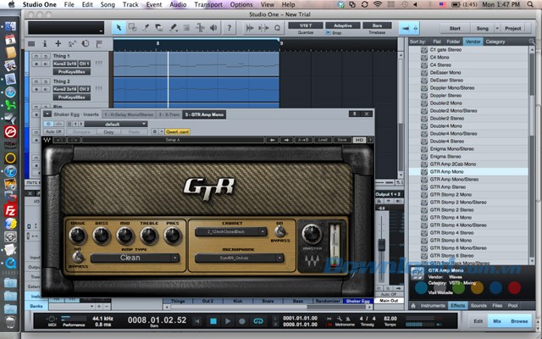Screen dimensions: 542x339
Task: Click the Load button in GTR
Action: point(323,140)
